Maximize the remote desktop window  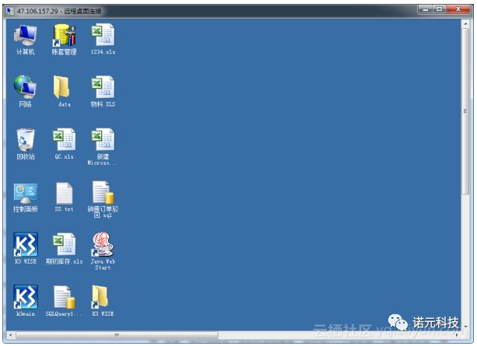(x=440, y=10)
